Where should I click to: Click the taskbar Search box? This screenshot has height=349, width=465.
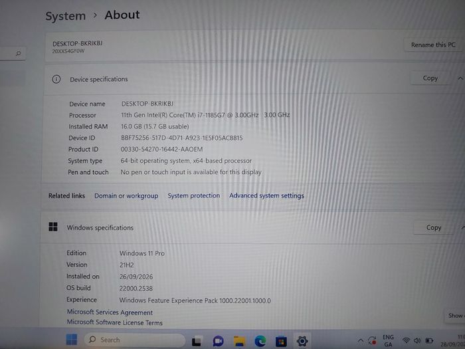pyautogui.click(x=135, y=340)
